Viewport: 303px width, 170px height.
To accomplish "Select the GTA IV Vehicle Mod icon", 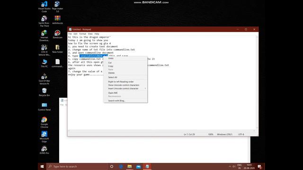I will (44, 50).
